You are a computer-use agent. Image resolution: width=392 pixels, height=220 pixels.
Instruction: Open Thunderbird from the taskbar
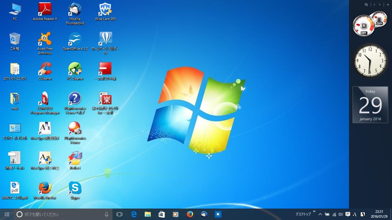204,214
